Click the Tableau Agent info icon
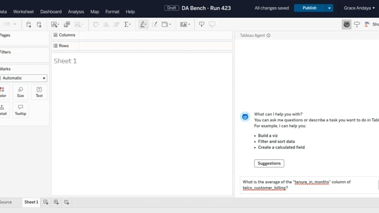Screen dimensions: 379x213 268,35
